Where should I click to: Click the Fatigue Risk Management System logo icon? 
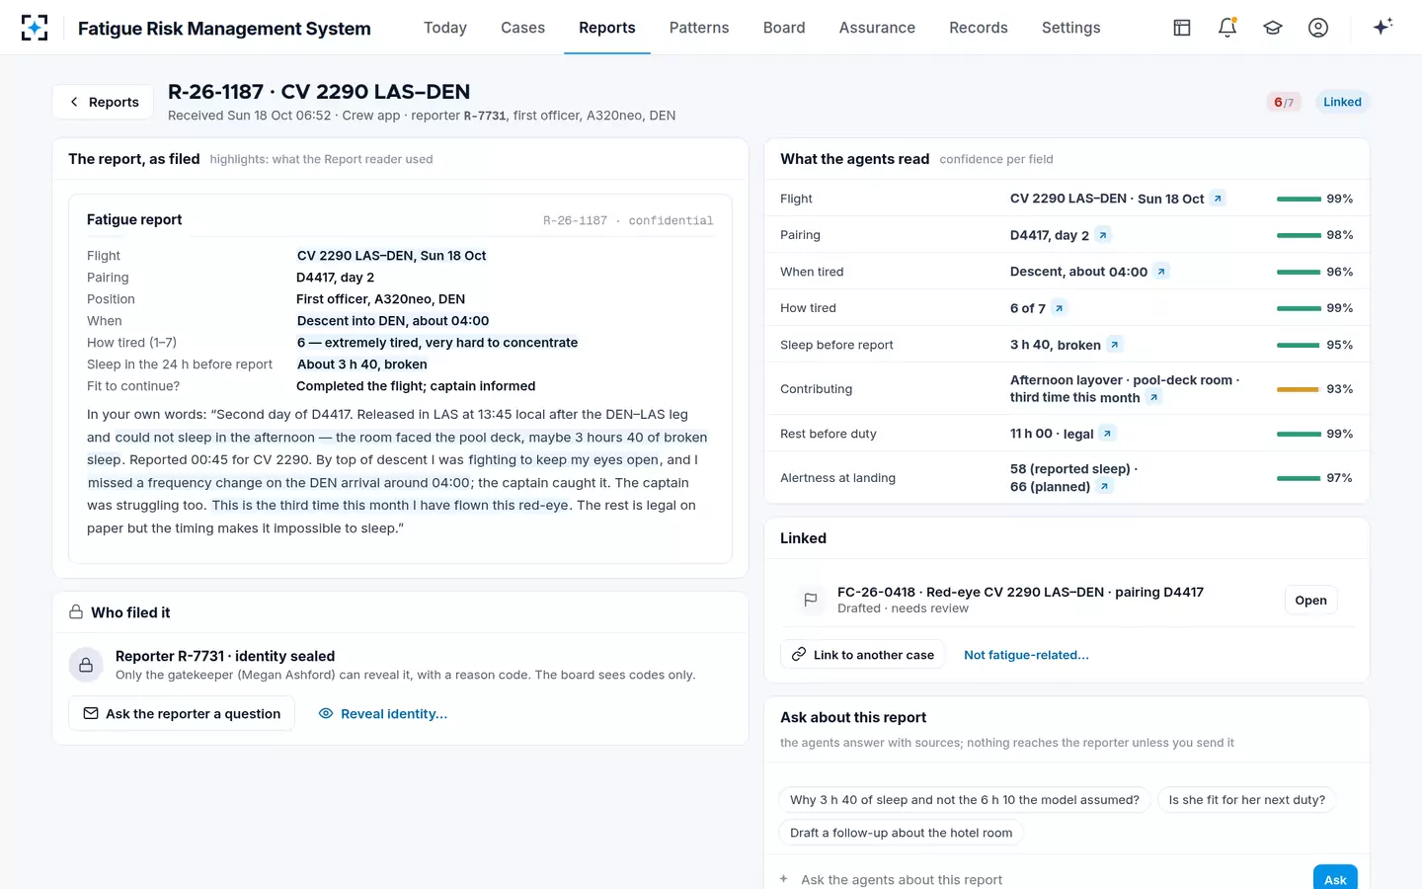pyautogui.click(x=35, y=28)
